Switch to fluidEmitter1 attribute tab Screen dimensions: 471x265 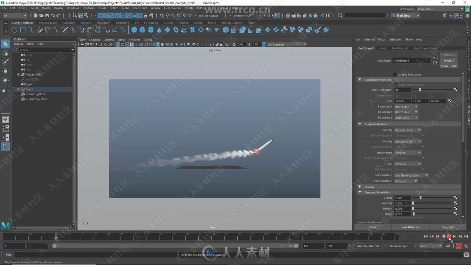click(400, 48)
